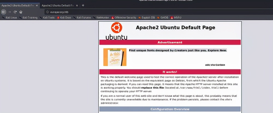This screenshot has width=273, height=113.
Task: Open the Kali Training bookmark
Action: pos(28,17)
